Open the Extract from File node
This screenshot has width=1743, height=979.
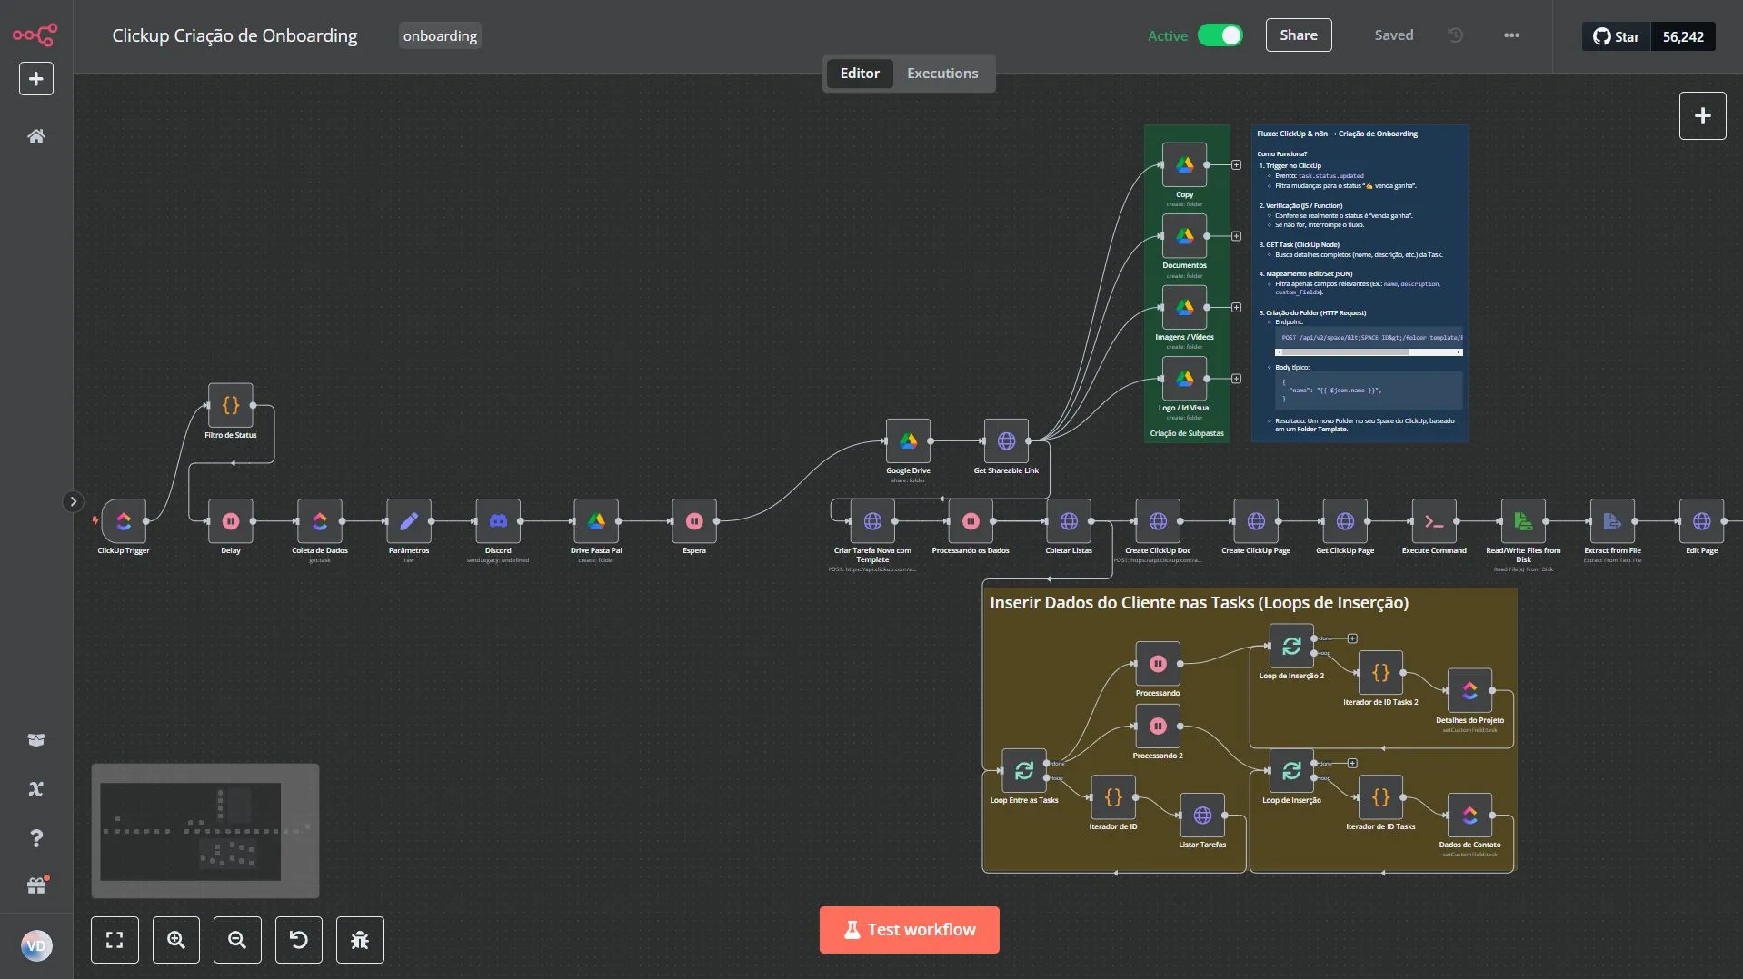pyautogui.click(x=1612, y=521)
